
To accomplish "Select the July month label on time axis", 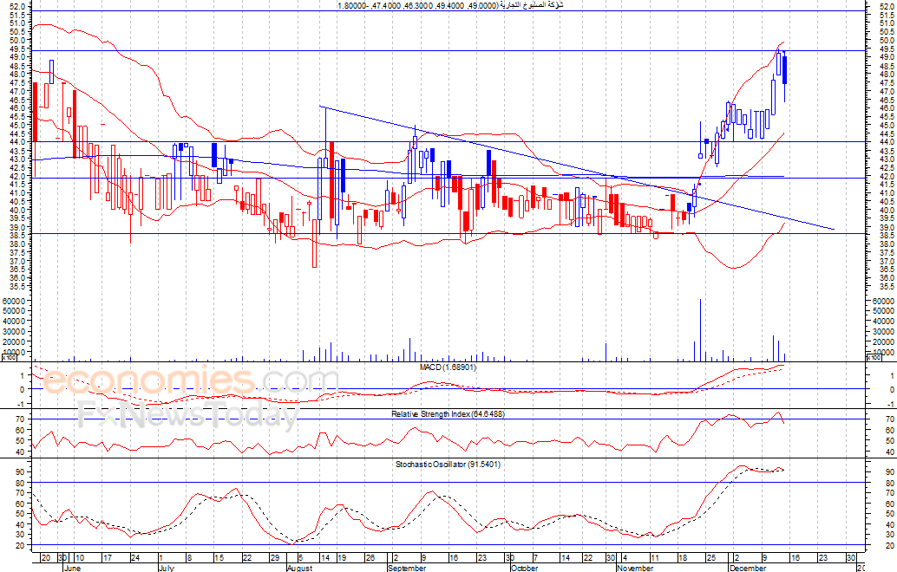I will [166, 568].
